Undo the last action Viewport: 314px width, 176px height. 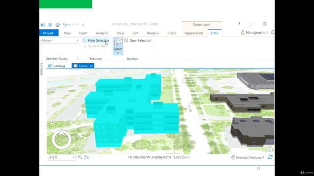[65, 25]
